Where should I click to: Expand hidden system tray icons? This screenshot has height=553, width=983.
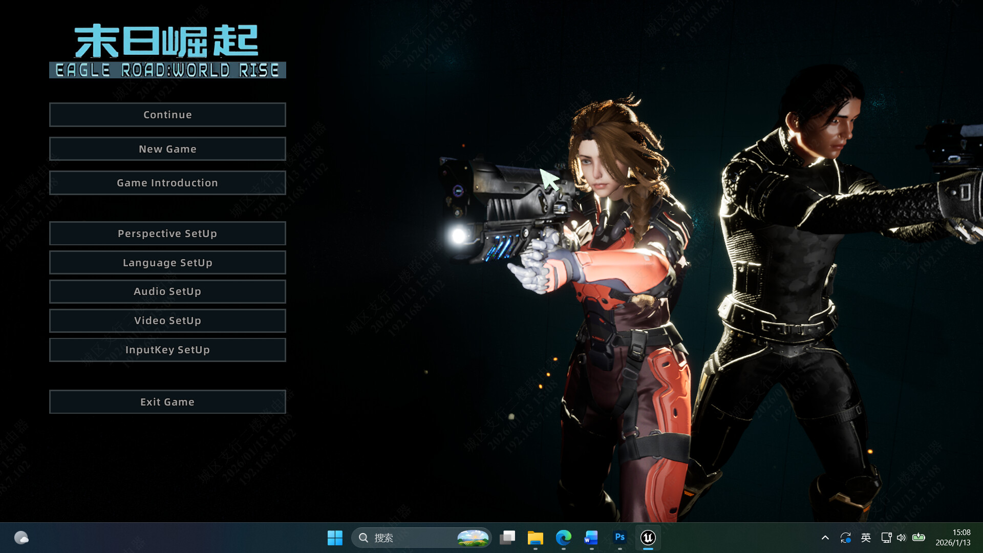[x=825, y=538]
